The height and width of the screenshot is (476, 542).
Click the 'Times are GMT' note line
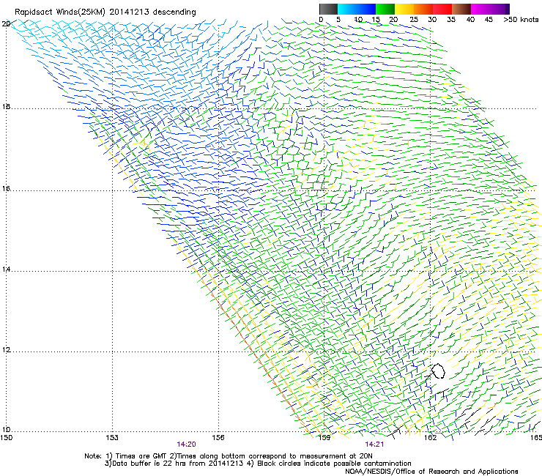click(x=229, y=456)
